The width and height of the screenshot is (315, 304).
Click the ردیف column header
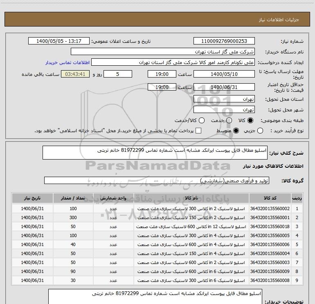pos(297,198)
